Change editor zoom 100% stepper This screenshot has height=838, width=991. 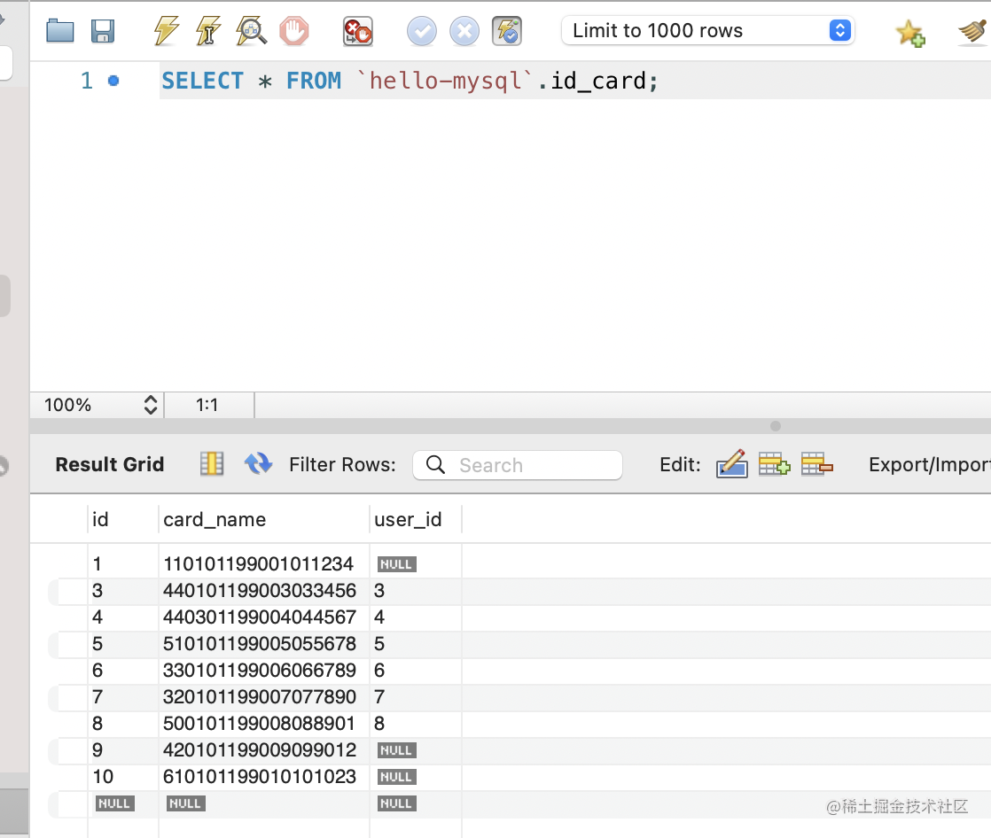tap(151, 405)
